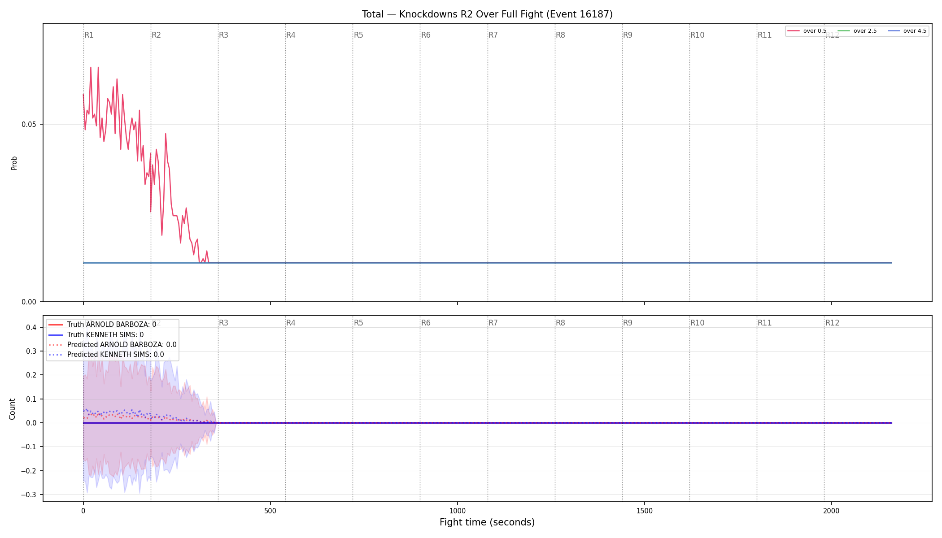The width and height of the screenshot is (942, 538).
Task: Select the −0.2 tick on the Count axis
Action: [29, 471]
